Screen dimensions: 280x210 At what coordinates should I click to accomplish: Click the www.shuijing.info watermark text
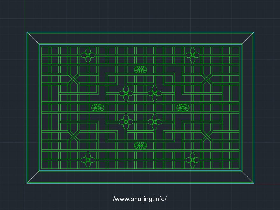[140, 199]
